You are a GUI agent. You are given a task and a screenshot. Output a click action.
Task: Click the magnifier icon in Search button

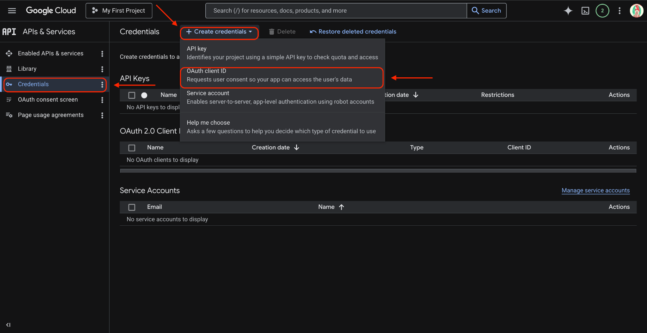475,10
